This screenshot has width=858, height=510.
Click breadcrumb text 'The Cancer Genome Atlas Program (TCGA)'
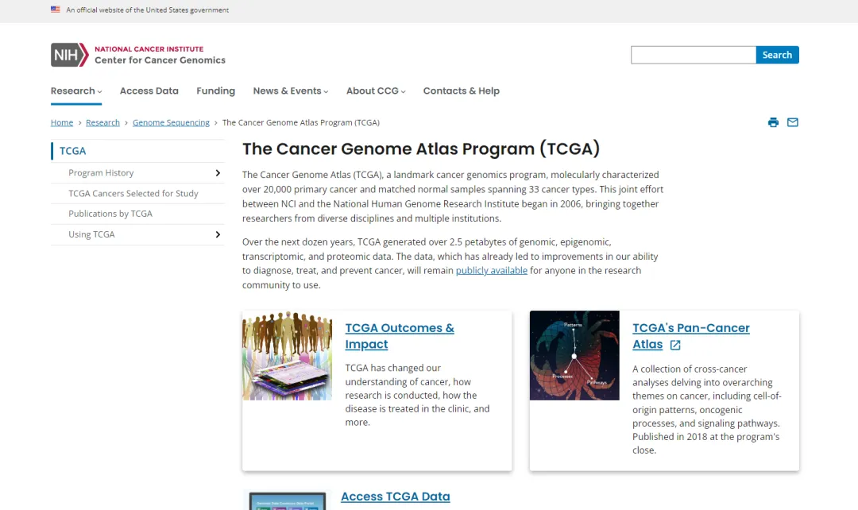[x=301, y=122]
